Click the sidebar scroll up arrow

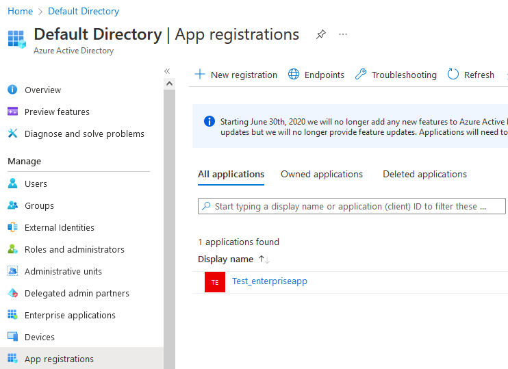[x=169, y=84]
